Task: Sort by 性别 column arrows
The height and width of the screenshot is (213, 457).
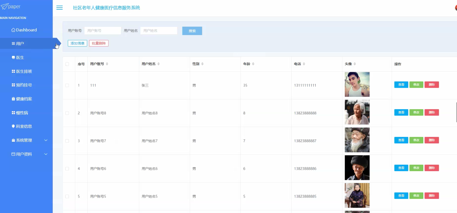Action: [202, 64]
